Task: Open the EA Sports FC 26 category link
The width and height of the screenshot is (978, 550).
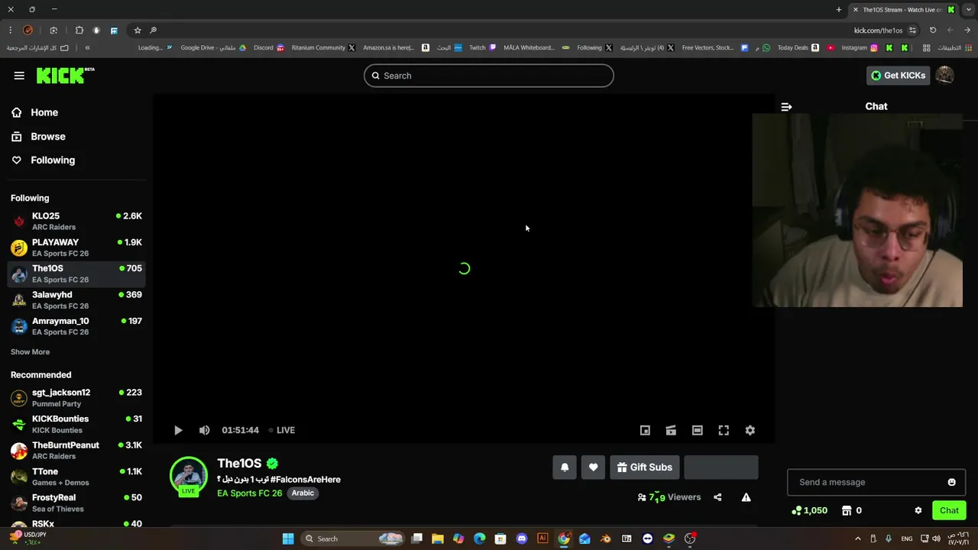Action: [x=249, y=493]
